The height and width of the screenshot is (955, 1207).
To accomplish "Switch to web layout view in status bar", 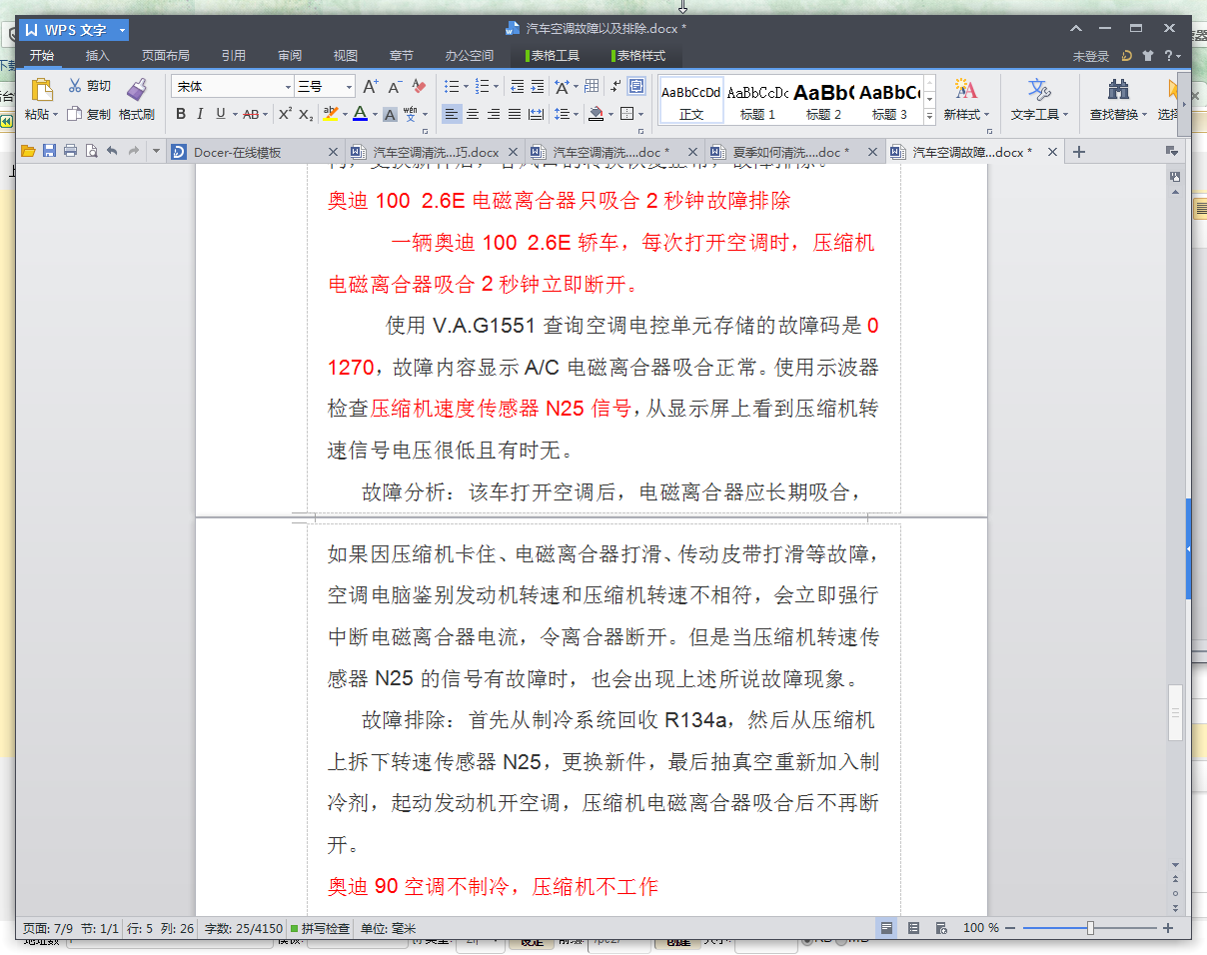I will [x=941, y=928].
